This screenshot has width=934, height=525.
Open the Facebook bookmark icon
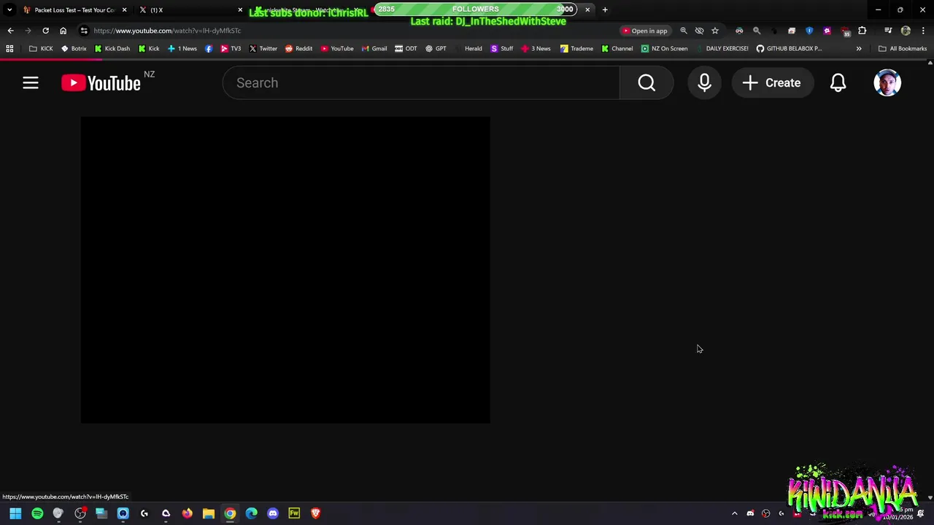[x=209, y=49]
